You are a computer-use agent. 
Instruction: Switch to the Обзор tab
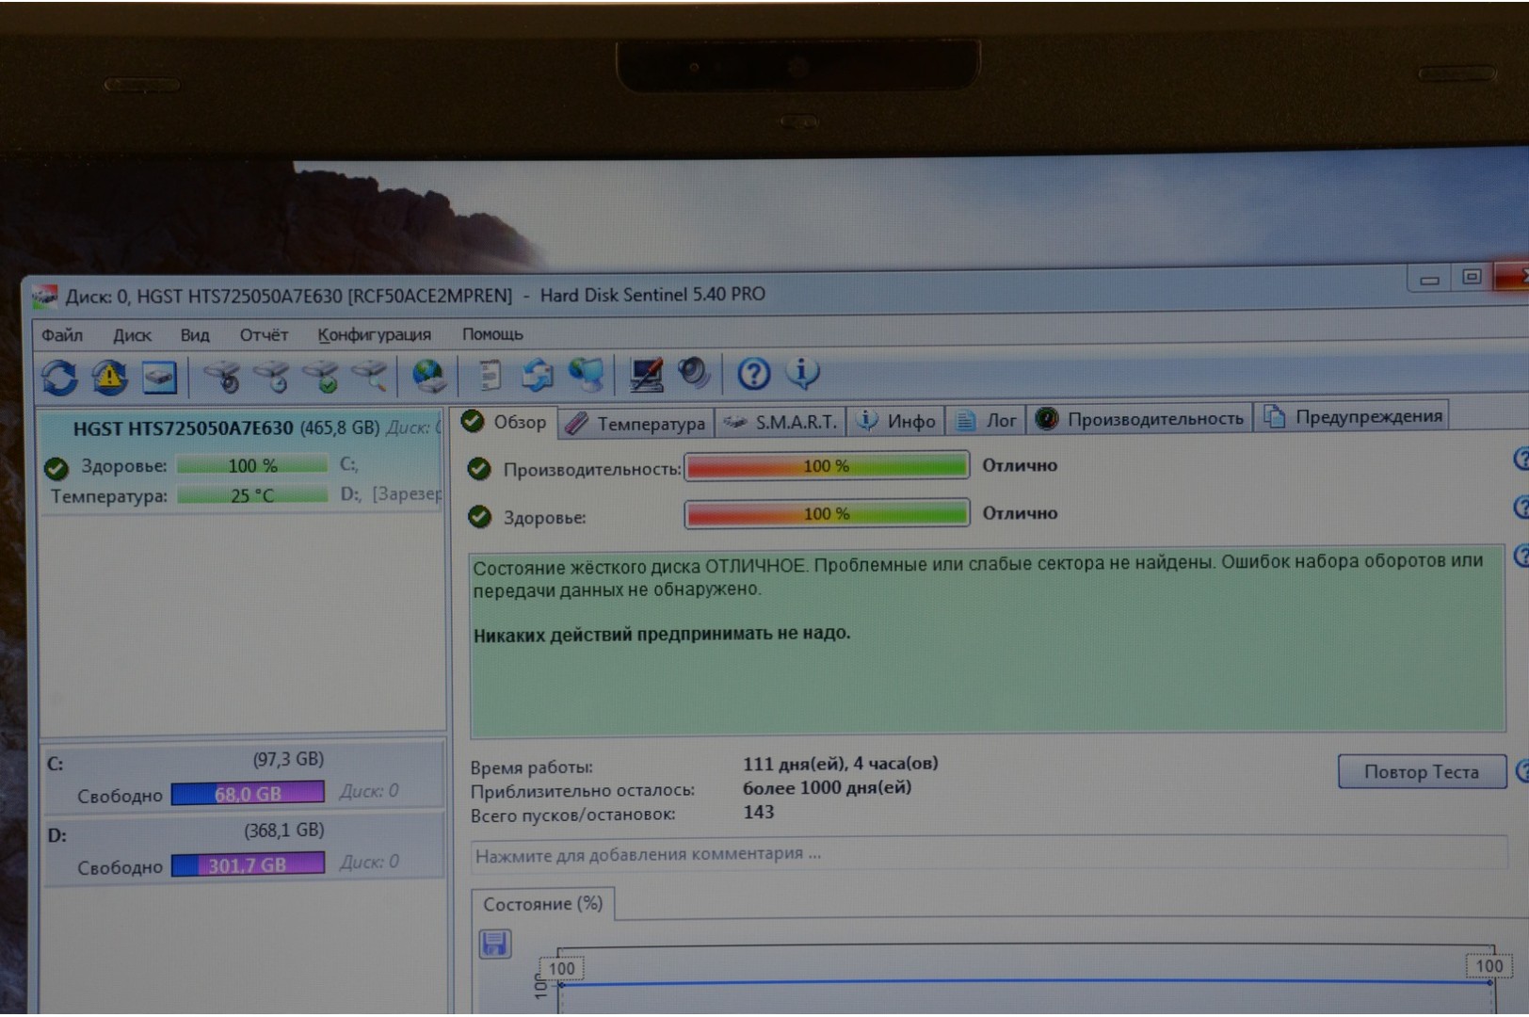pos(505,422)
